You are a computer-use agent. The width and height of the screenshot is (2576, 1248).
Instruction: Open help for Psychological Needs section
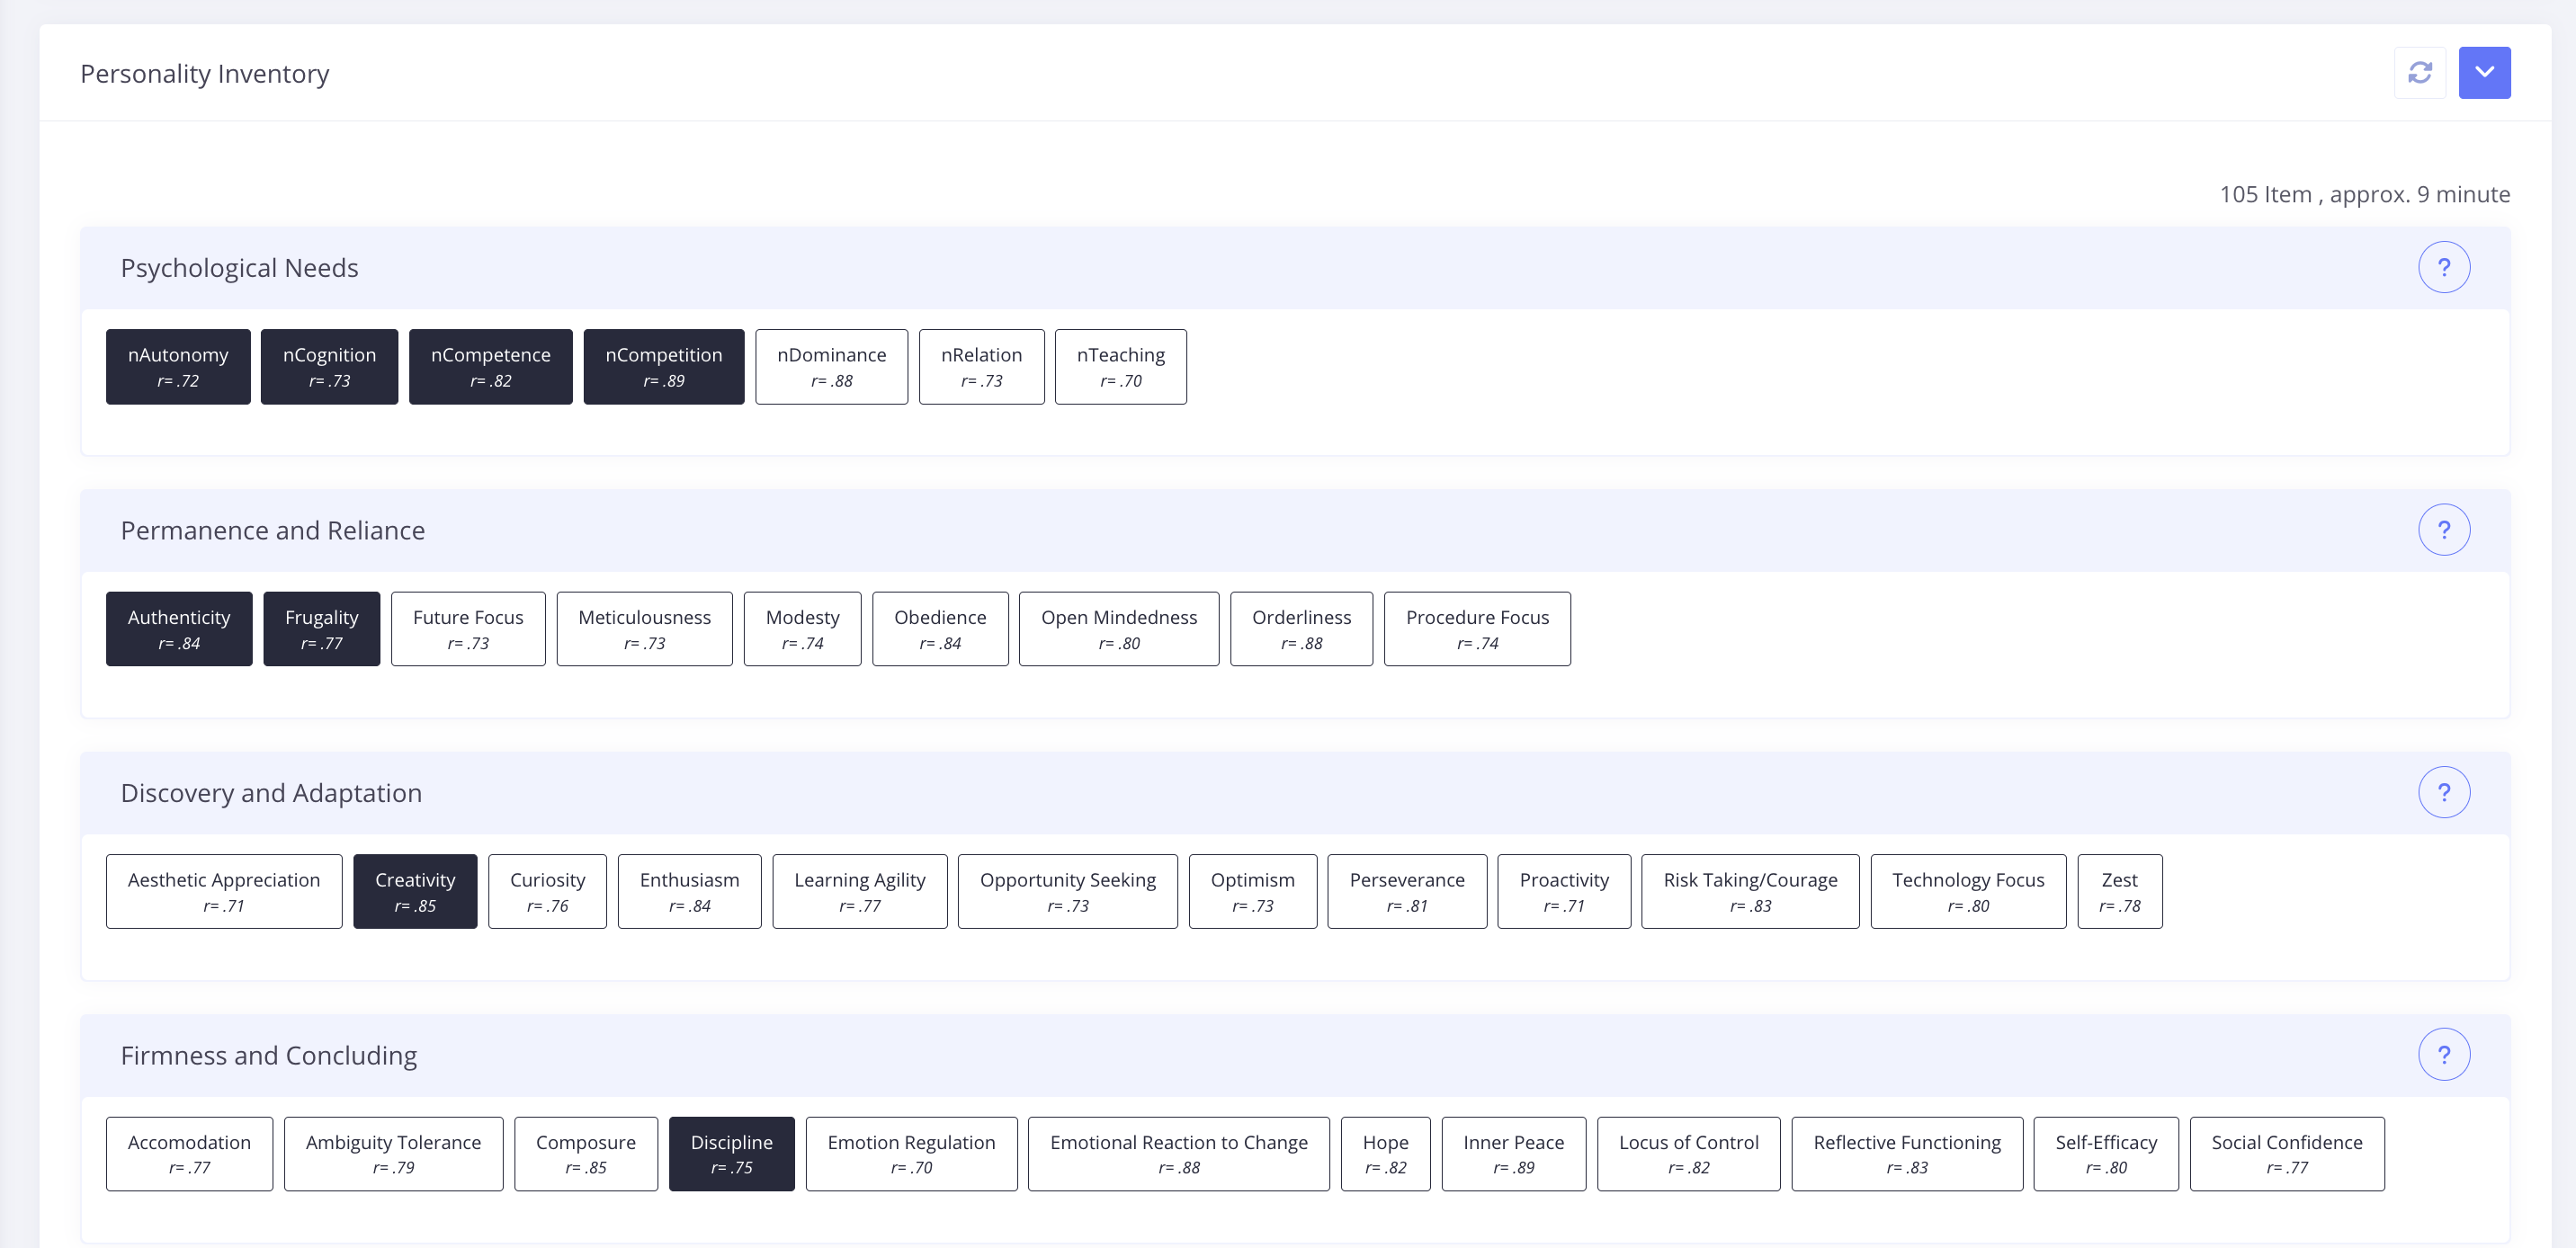click(x=2443, y=268)
